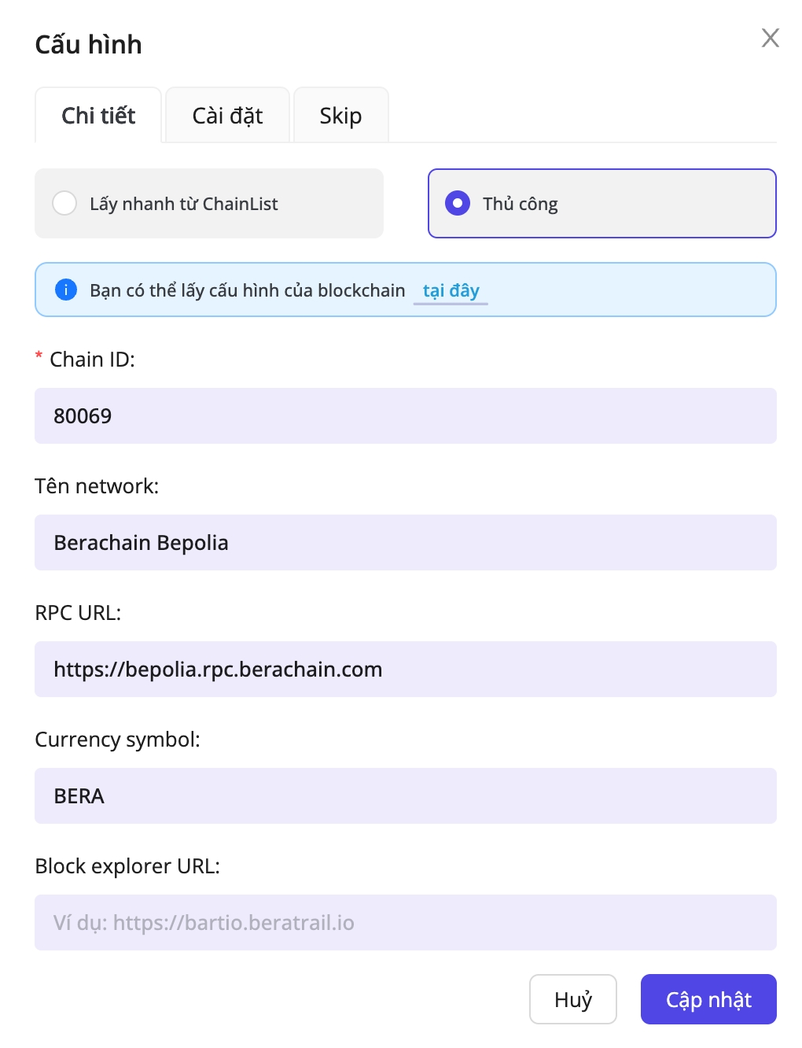Click the Chain ID label

92,360
